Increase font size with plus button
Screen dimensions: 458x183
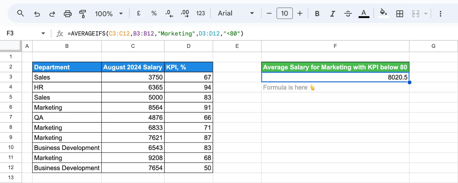click(300, 13)
